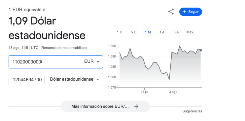This screenshot has height=121, width=245.
Task: Show the 1 A chart range
Action: coord(162,32)
